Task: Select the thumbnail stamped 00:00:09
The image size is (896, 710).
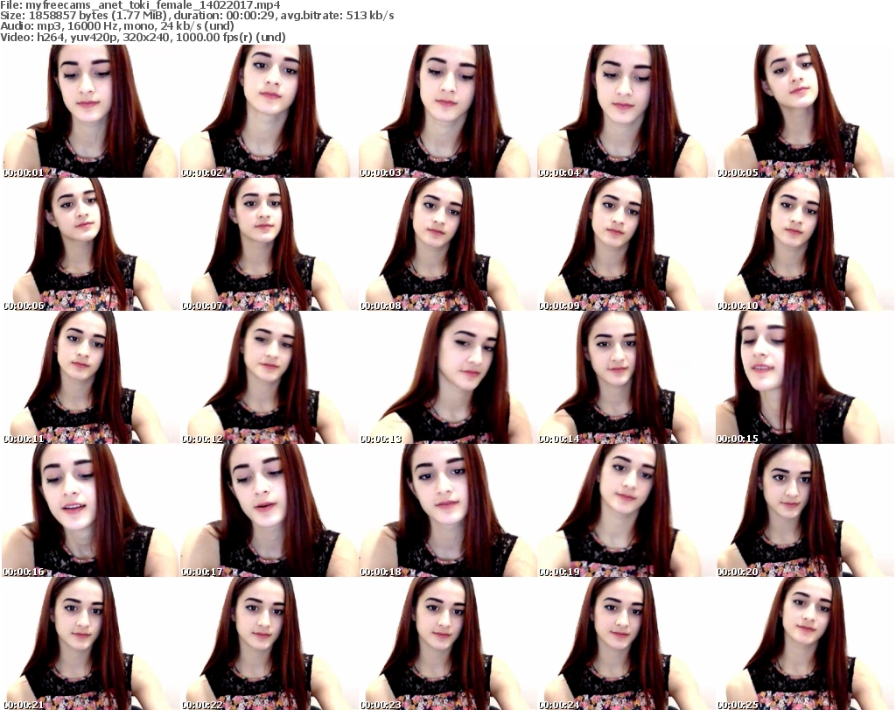Action: click(x=626, y=244)
